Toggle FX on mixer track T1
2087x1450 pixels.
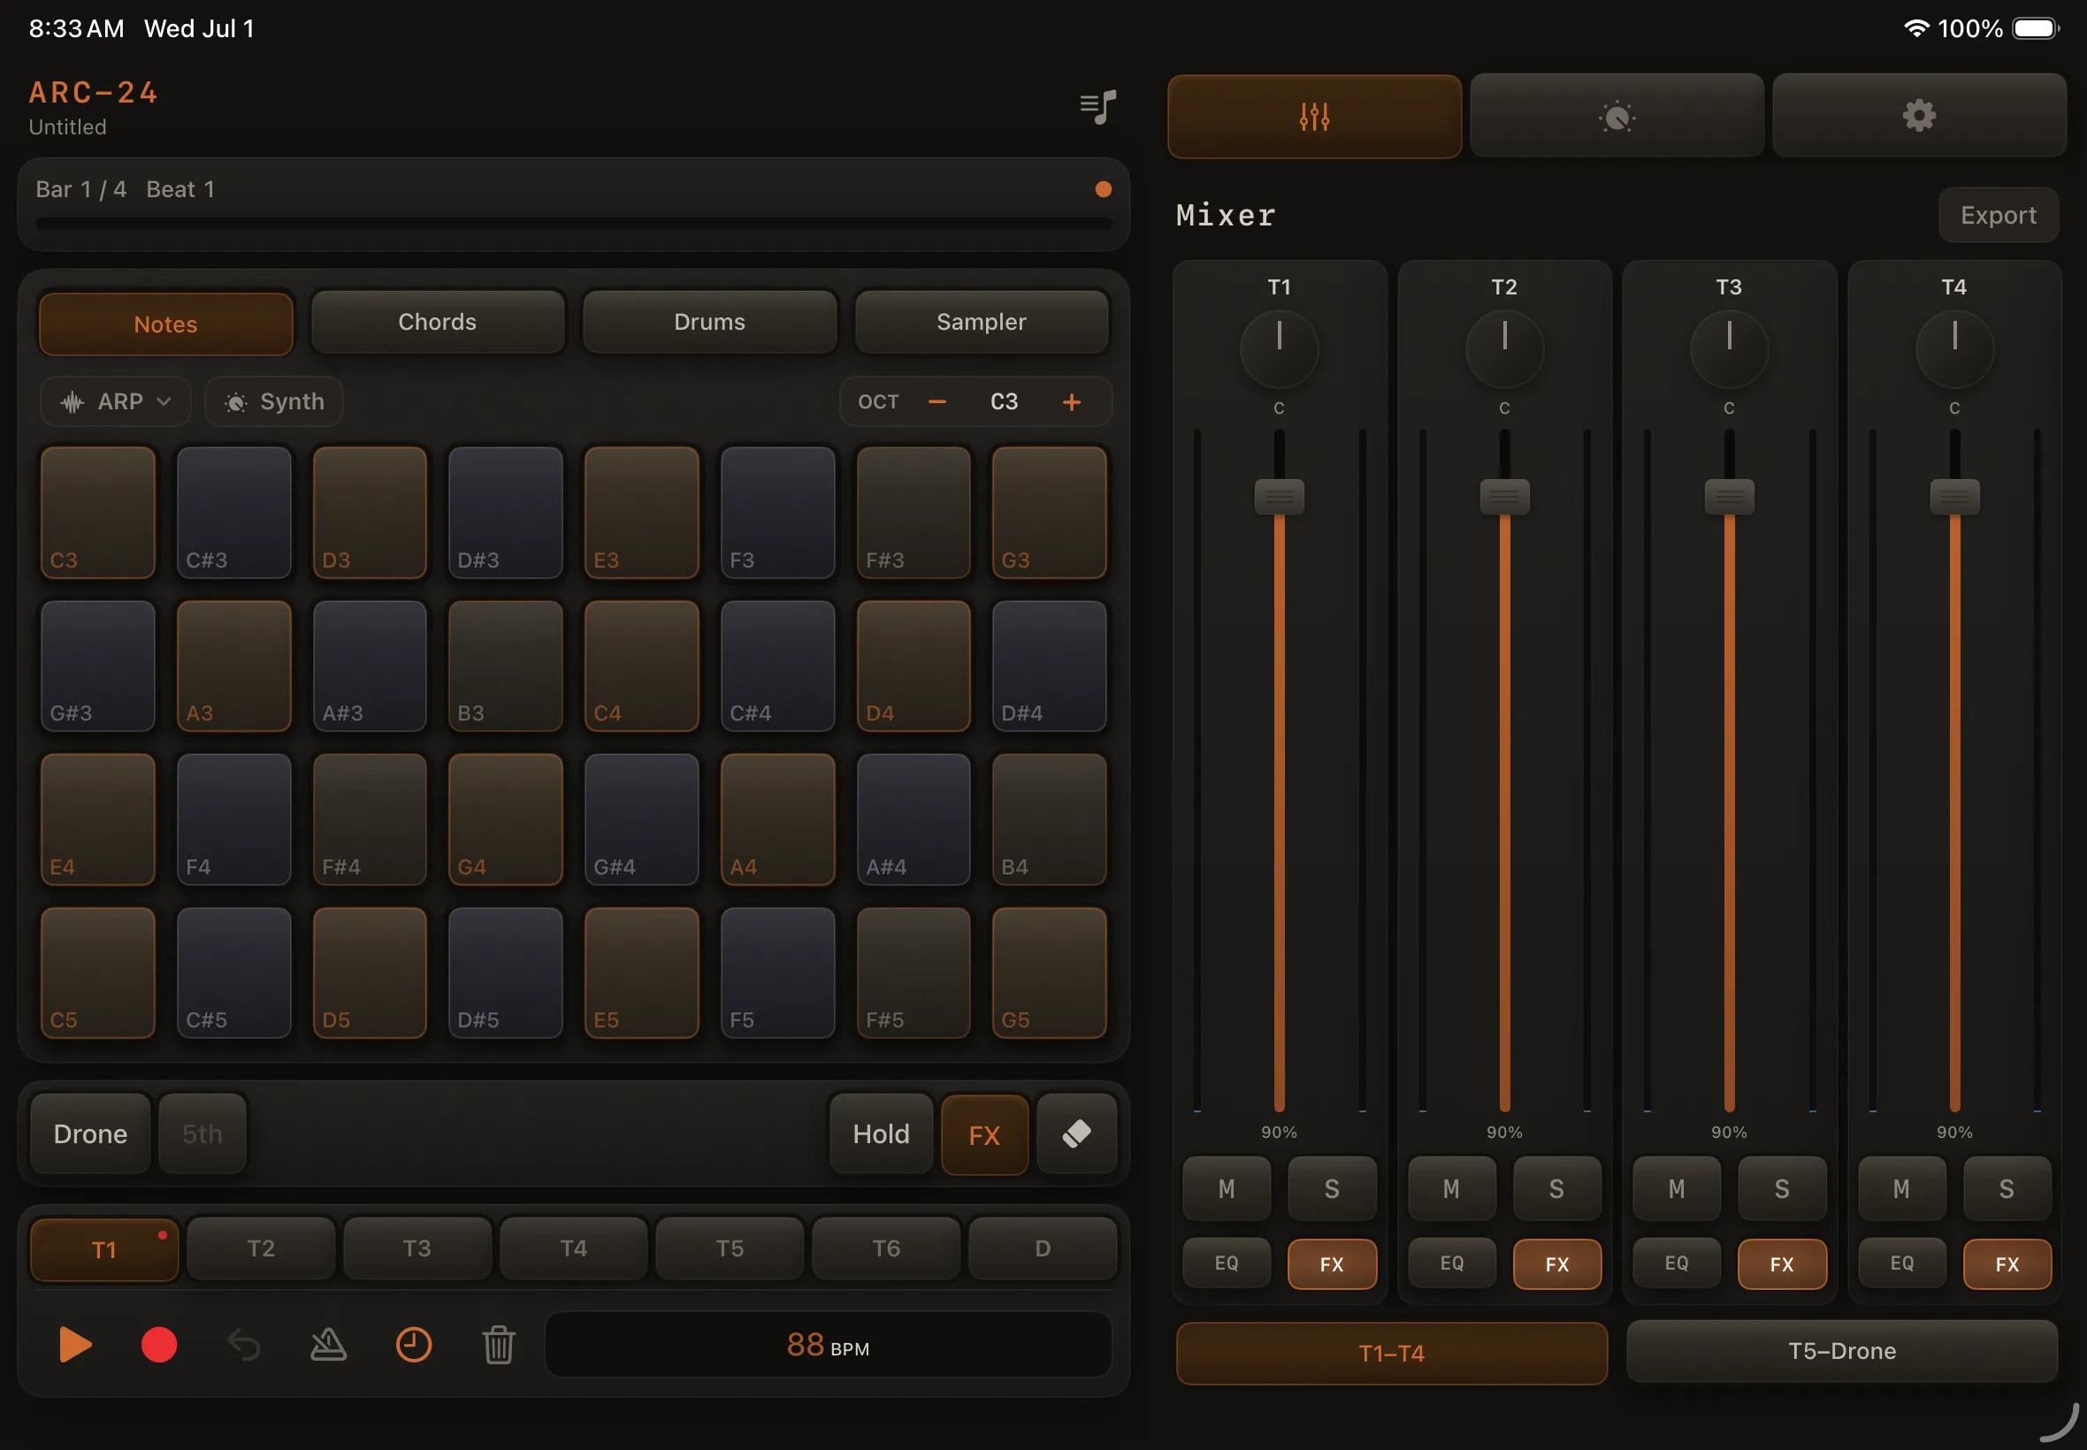pyautogui.click(x=1331, y=1263)
